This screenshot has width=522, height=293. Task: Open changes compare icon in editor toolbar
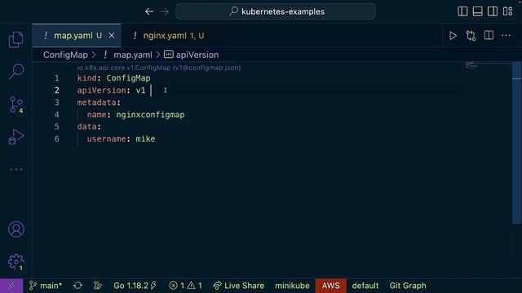(471, 36)
